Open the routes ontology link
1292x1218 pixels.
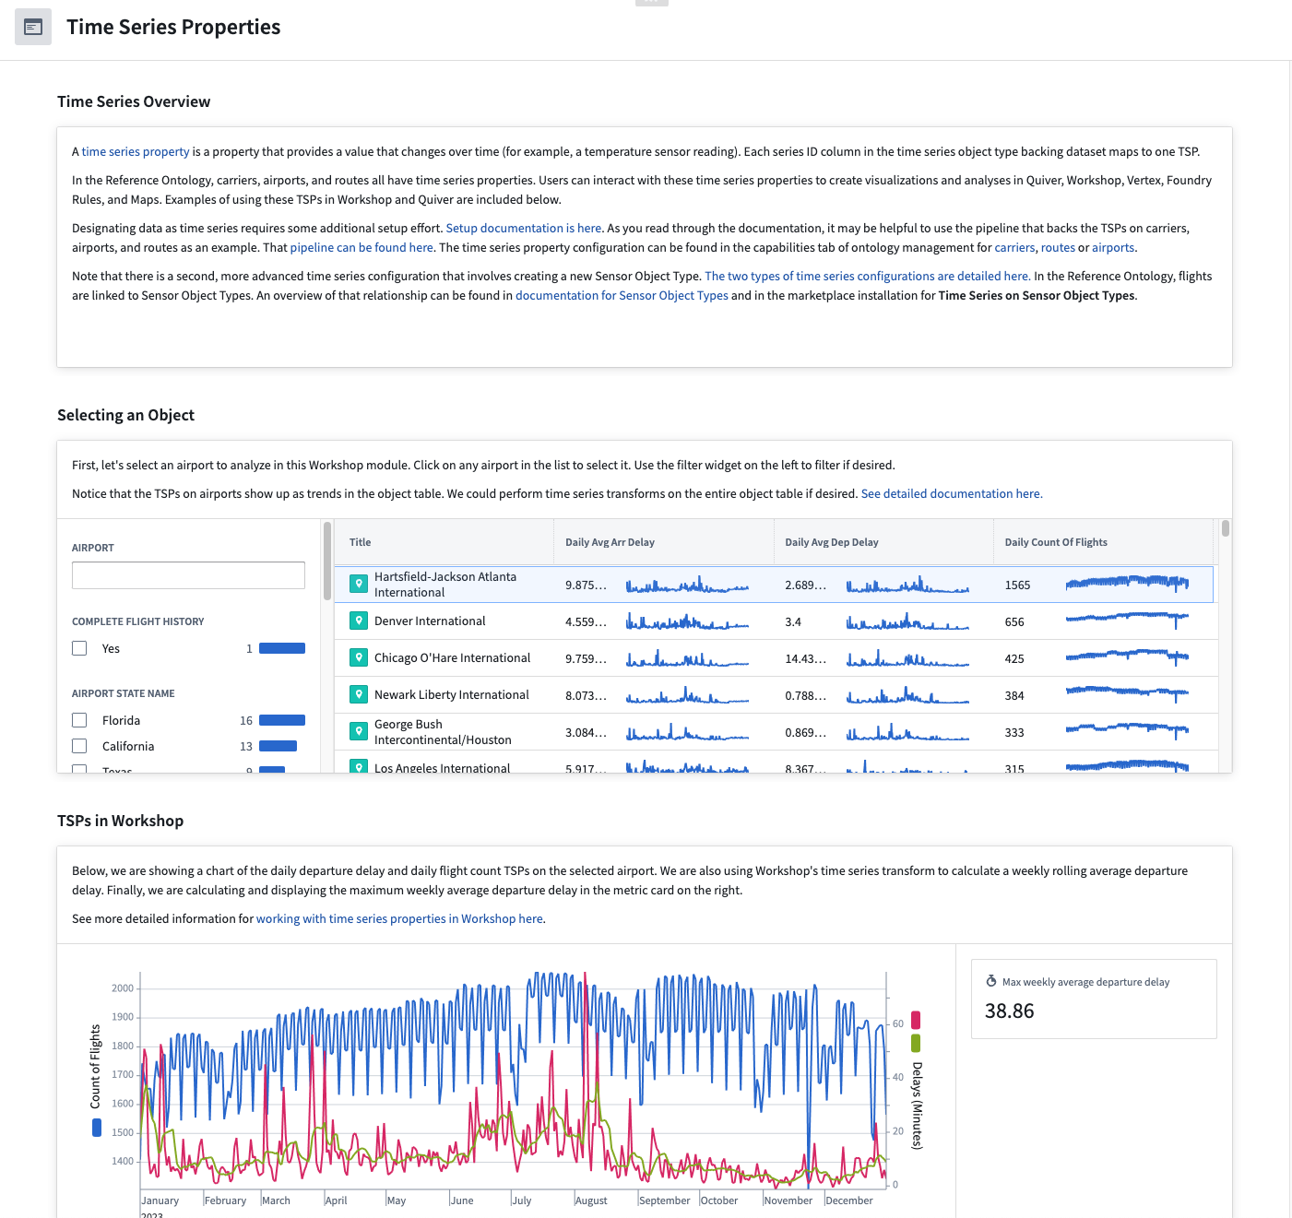point(1058,247)
